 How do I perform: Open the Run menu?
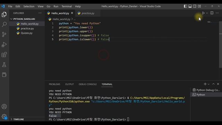(x=56, y=6)
